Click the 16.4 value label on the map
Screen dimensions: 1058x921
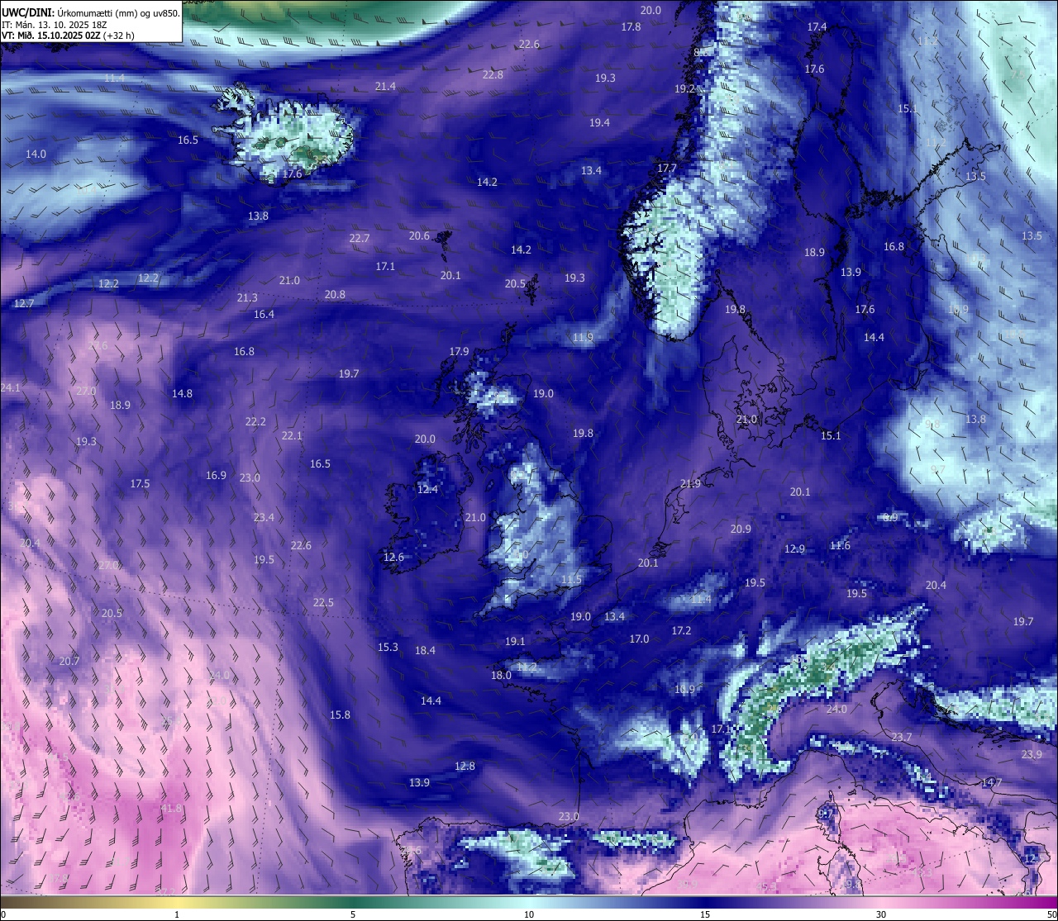point(264,315)
